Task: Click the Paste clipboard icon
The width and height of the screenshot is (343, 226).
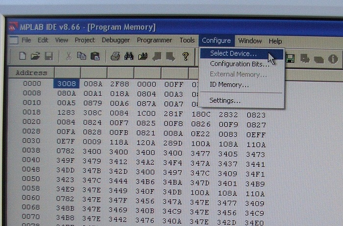Action: pos(95,56)
